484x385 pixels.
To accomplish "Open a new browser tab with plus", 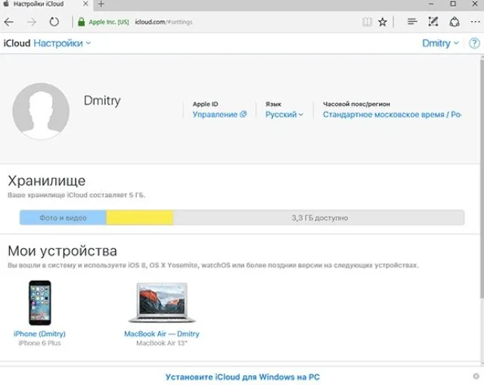I will (x=101, y=4).
